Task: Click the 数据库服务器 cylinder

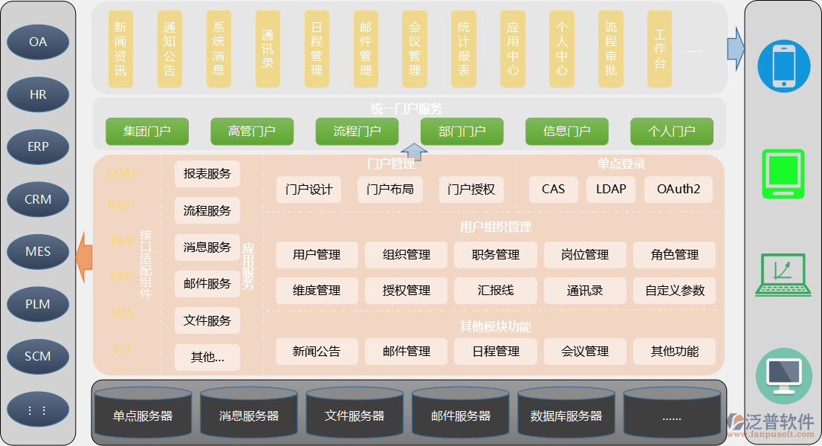Action: (566, 415)
